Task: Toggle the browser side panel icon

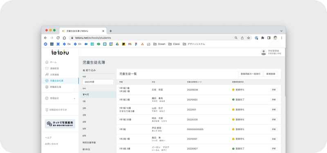Action: 269,38
